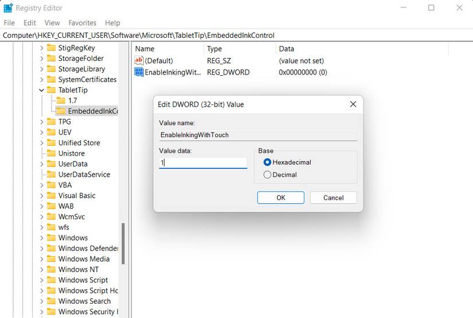Screen dimensions: 473x318
Task: Click the (value not set) data cell
Action: click(x=301, y=61)
